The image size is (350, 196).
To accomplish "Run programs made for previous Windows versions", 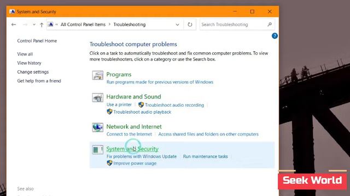I will [x=160, y=82].
